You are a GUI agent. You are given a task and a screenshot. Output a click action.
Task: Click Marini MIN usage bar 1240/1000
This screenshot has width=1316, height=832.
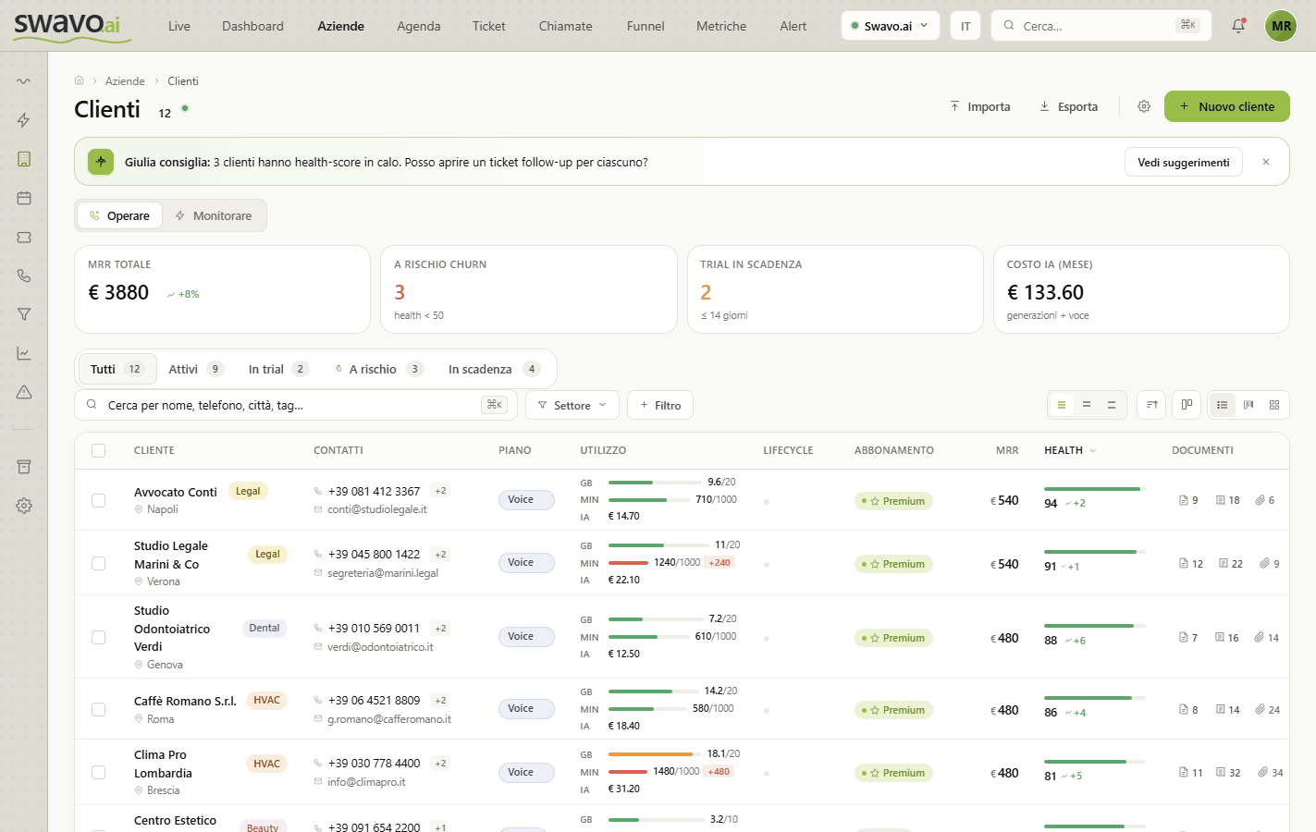[628, 563]
